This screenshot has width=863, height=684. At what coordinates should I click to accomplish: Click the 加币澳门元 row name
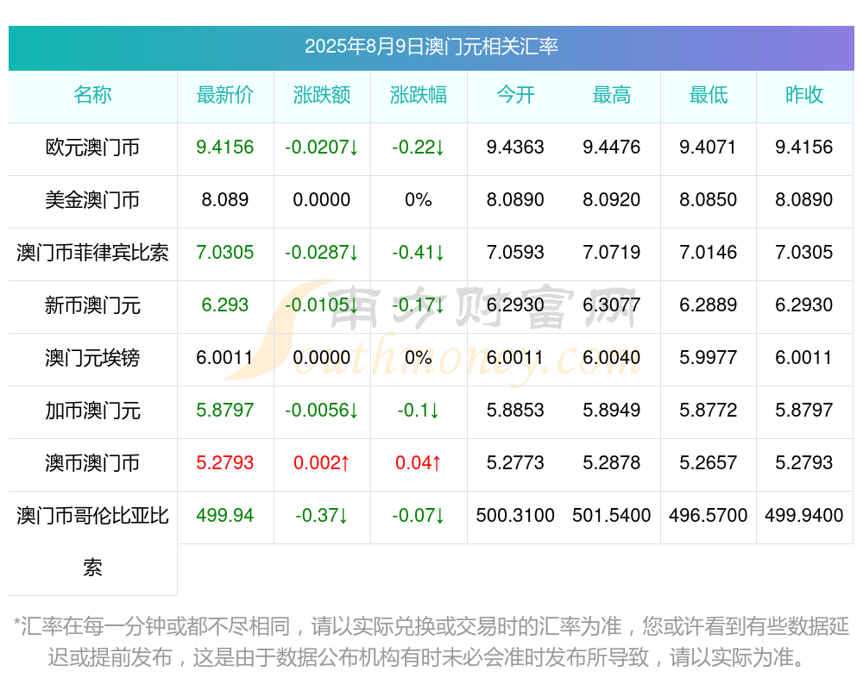[92, 411]
